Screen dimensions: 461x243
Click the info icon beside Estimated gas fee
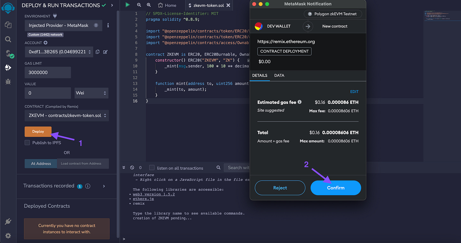(300, 102)
